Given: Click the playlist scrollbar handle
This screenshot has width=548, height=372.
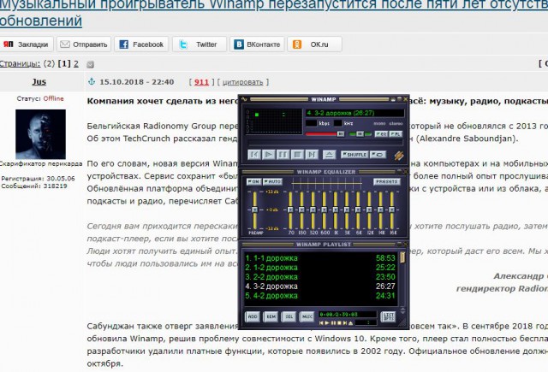Looking at the screenshot, I should pyautogui.click(x=402, y=257).
